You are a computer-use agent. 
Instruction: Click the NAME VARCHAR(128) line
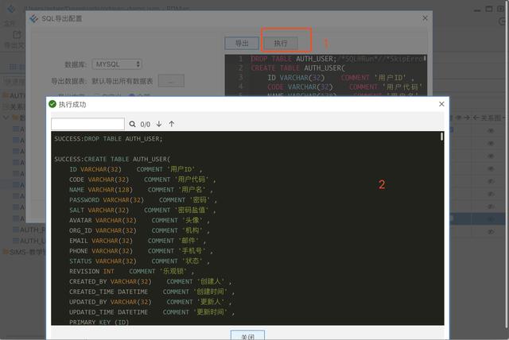142,190
